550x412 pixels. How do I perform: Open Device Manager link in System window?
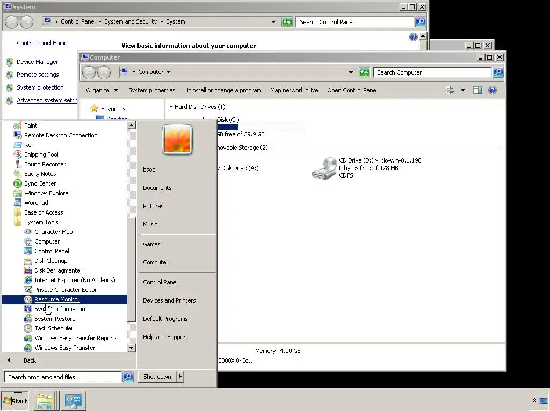point(37,62)
